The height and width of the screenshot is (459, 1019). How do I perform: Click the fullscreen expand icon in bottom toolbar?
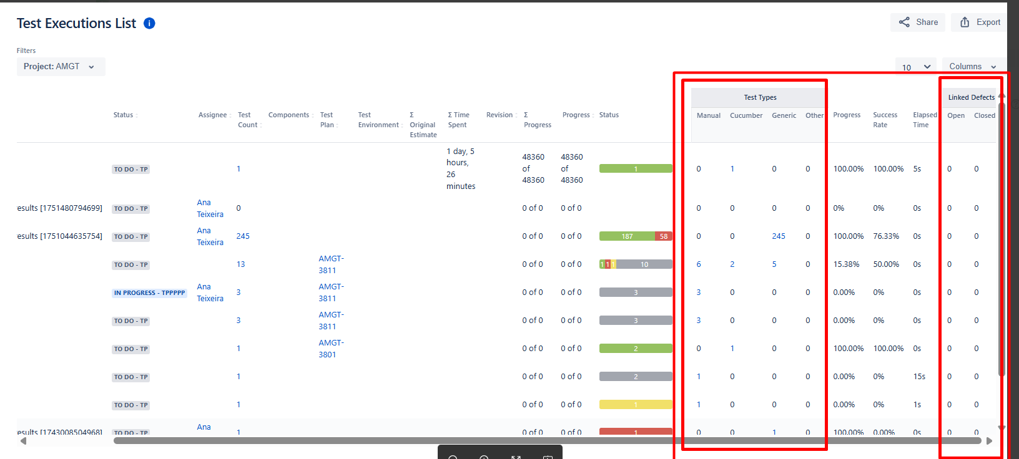point(516,457)
